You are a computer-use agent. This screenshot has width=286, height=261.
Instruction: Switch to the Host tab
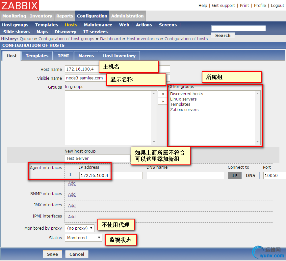click(x=12, y=56)
